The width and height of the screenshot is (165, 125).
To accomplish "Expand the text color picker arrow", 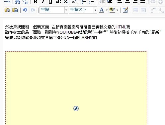I will tap(107, 10).
